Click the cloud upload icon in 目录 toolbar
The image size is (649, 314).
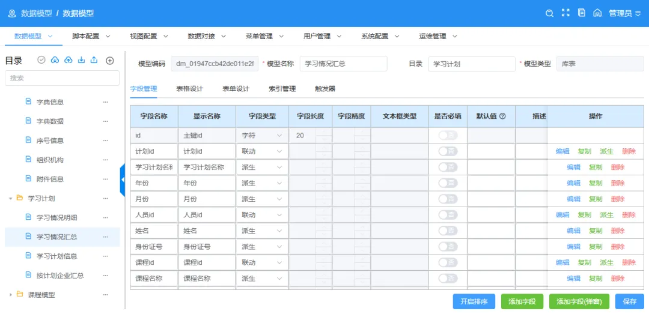click(69, 60)
